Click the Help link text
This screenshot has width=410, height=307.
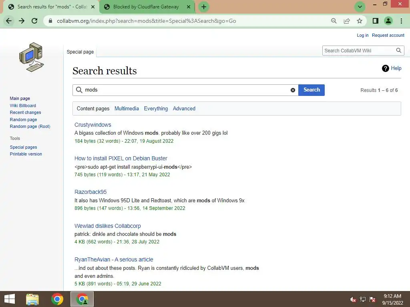pyautogui.click(x=396, y=68)
